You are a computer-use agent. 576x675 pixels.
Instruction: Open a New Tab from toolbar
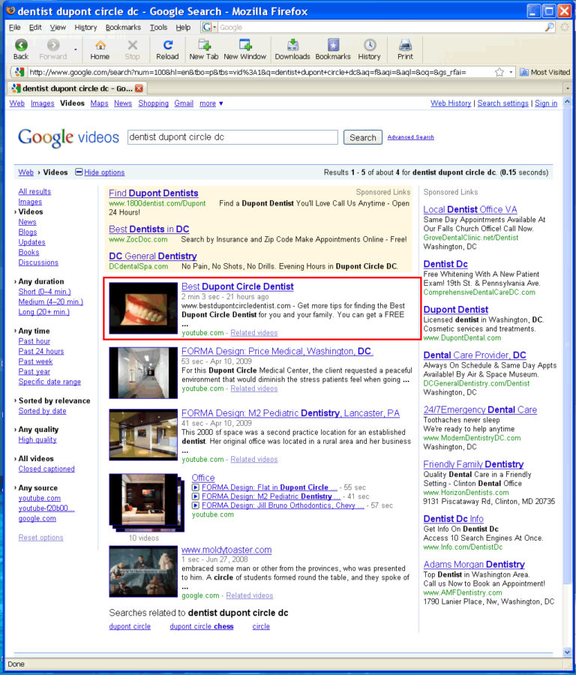[x=204, y=45]
